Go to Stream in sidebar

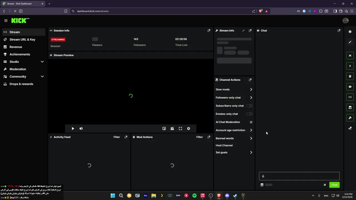click(x=24, y=32)
